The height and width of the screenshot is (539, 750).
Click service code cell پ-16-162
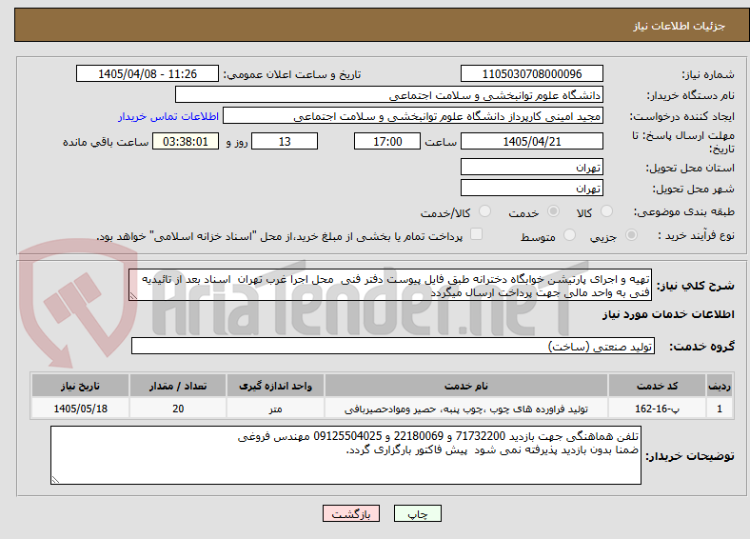tap(658, 409)
